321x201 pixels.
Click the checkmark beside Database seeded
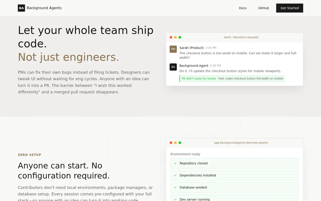pyautogui.click(x=175, y=187)
